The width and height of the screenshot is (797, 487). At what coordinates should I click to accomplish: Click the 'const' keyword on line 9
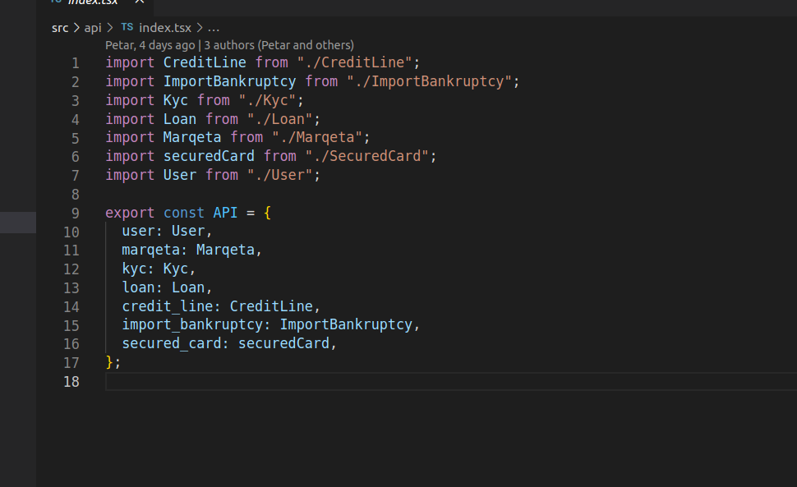click(x=183, y=213)
